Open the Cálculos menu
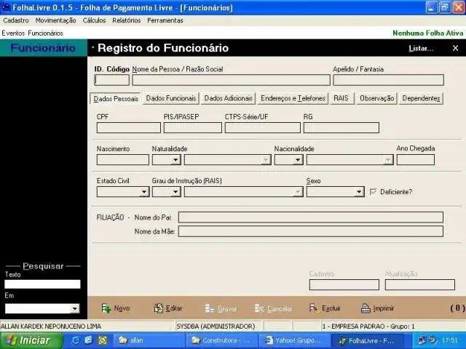466x349 pixels. click(94, 20)
